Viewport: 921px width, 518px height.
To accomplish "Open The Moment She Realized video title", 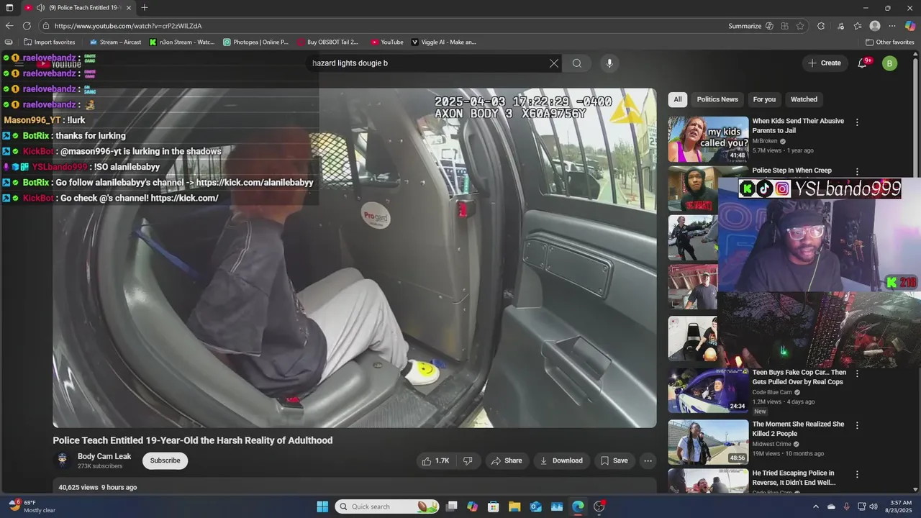I will click(x=798, y=429).
